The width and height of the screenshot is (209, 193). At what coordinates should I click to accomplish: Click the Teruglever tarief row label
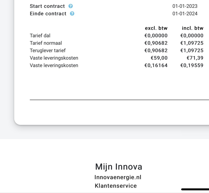tap(48, 50)
